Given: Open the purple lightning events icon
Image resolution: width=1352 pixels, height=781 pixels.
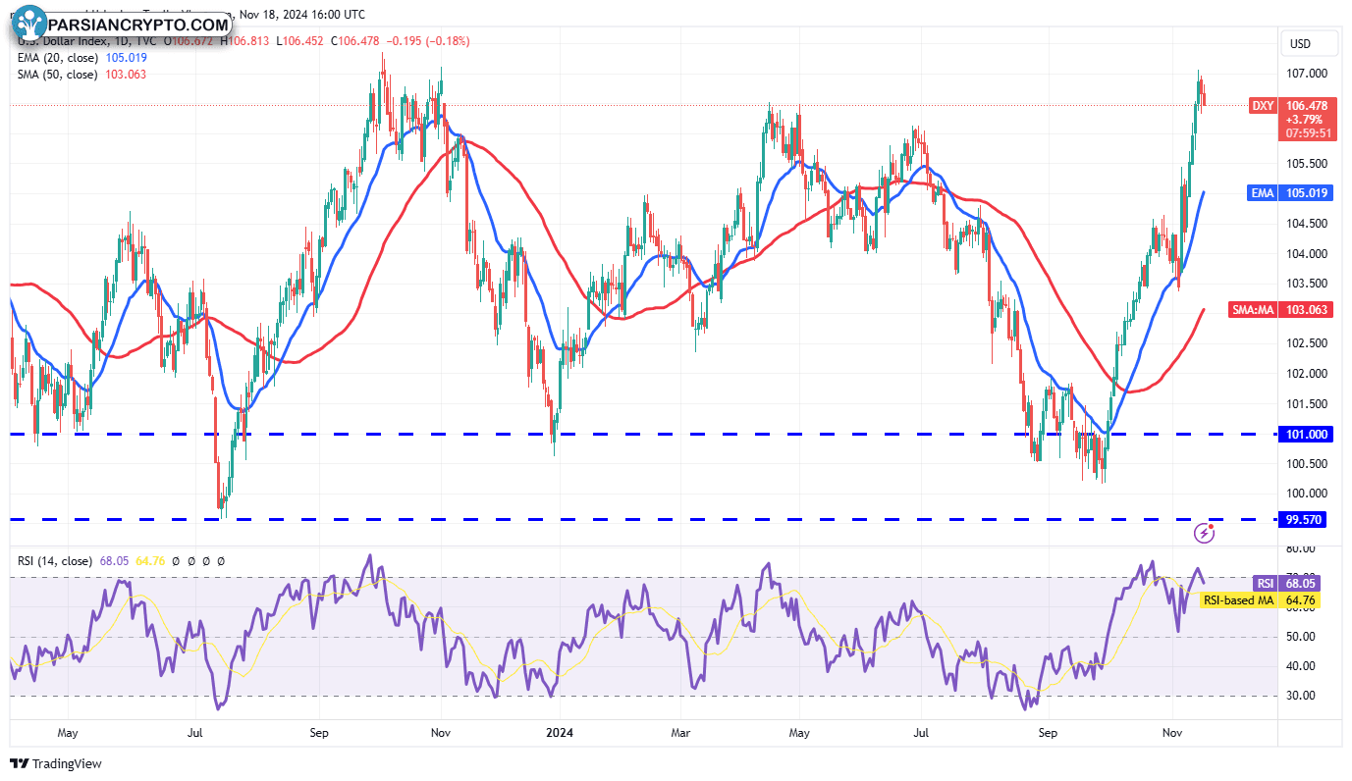Looking at the screenshot, I should point(1205,533).
